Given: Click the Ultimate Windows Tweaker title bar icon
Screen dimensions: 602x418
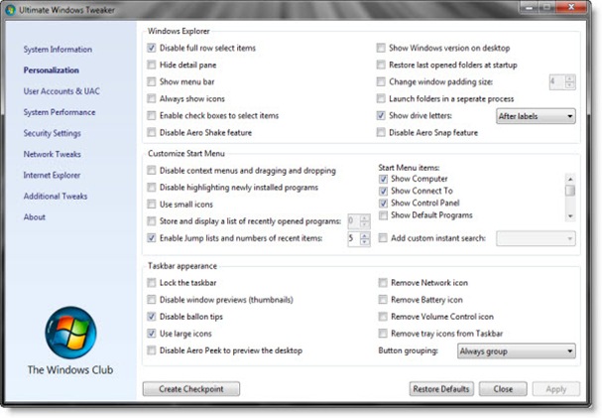Looking at the screenshot, I should (10, 10).
